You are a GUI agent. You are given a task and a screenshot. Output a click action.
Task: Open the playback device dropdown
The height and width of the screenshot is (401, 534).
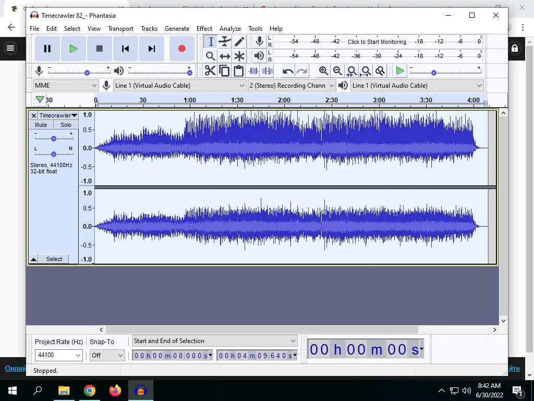pos(417,86)
